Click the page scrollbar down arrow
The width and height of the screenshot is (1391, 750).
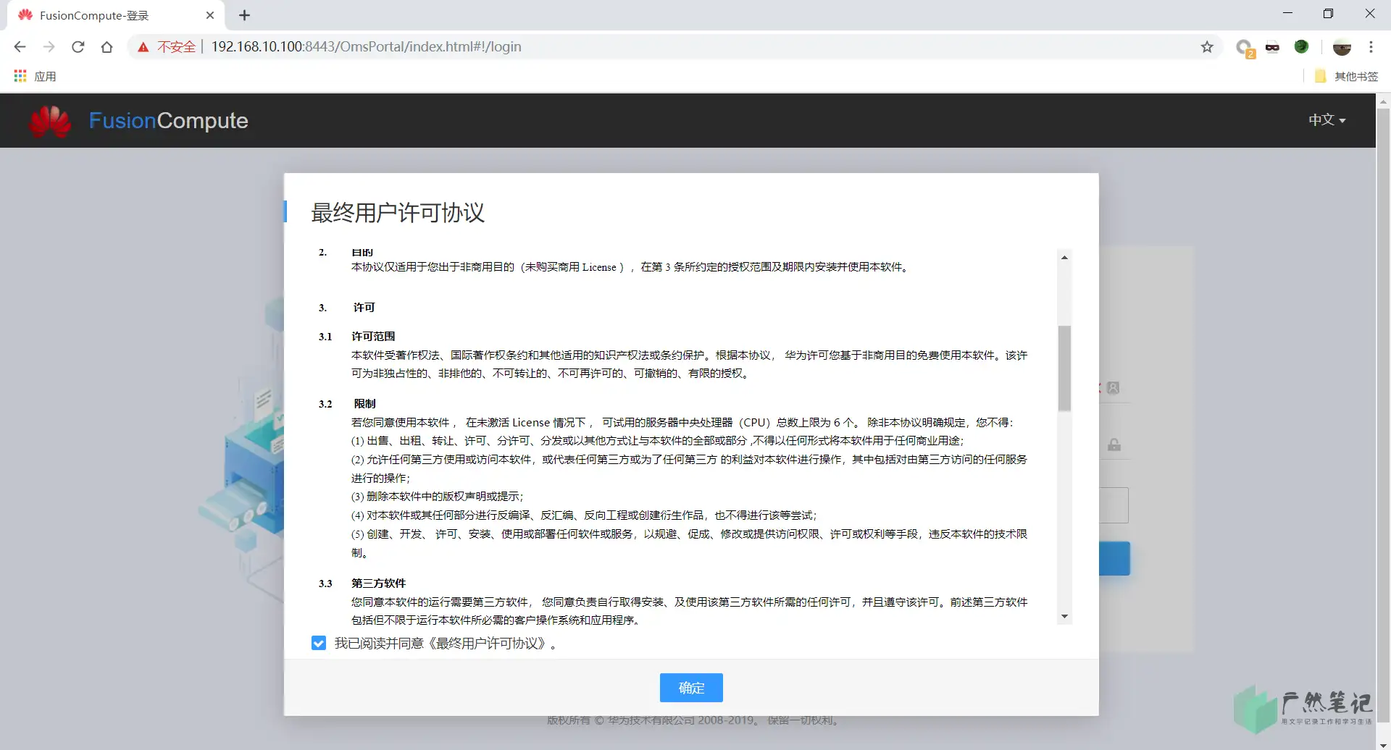pos(1383,745)
